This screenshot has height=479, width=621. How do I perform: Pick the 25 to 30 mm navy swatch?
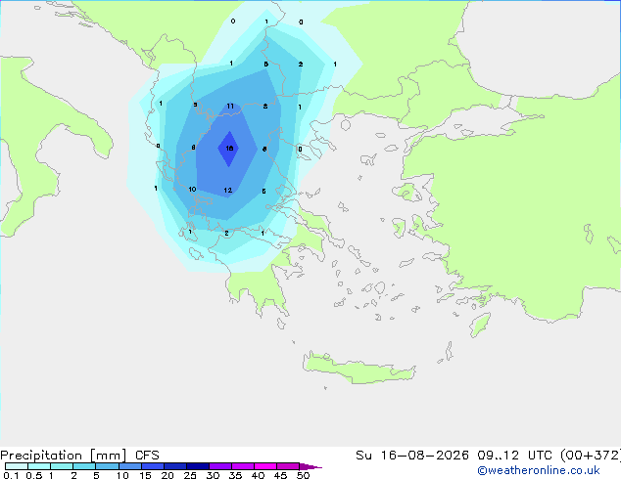click(198, 466)
